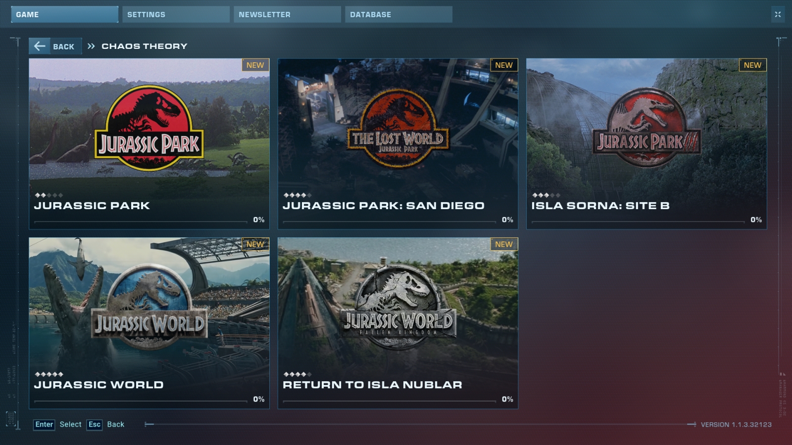Screen dimensions: 792x445
Task: Click the Select hint label
Action: pyautogui.click(x=71, y=424)
